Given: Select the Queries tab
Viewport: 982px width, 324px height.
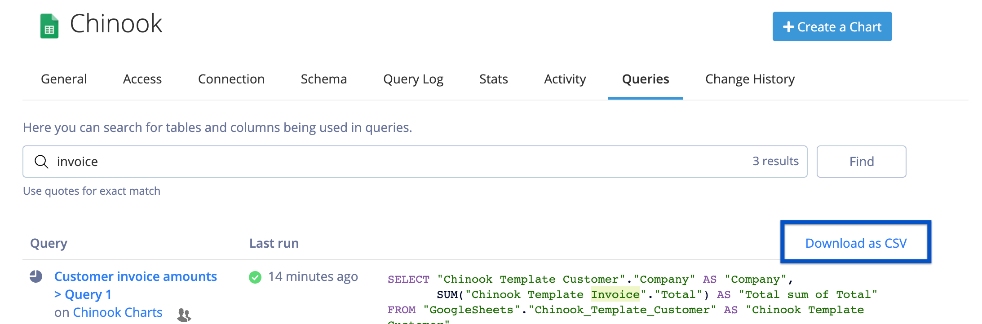Looking at the screenshot, I should (x=646, y=79).
